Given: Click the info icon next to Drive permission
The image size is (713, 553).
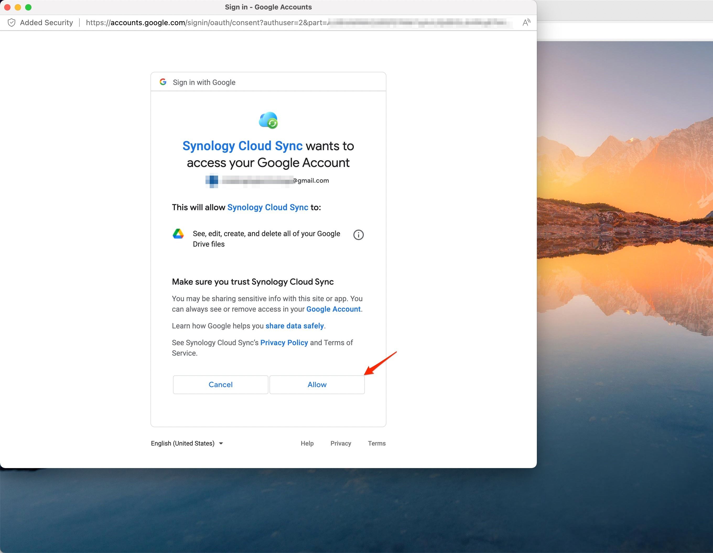Looking at the screenshot, I should coord(358,235).
